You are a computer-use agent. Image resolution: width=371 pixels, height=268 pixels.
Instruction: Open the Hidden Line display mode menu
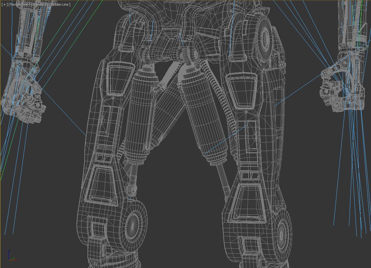pyautogui.click(x=60, y=4)
